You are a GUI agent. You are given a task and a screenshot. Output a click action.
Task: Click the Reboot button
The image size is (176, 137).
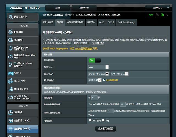pos(84,8)
